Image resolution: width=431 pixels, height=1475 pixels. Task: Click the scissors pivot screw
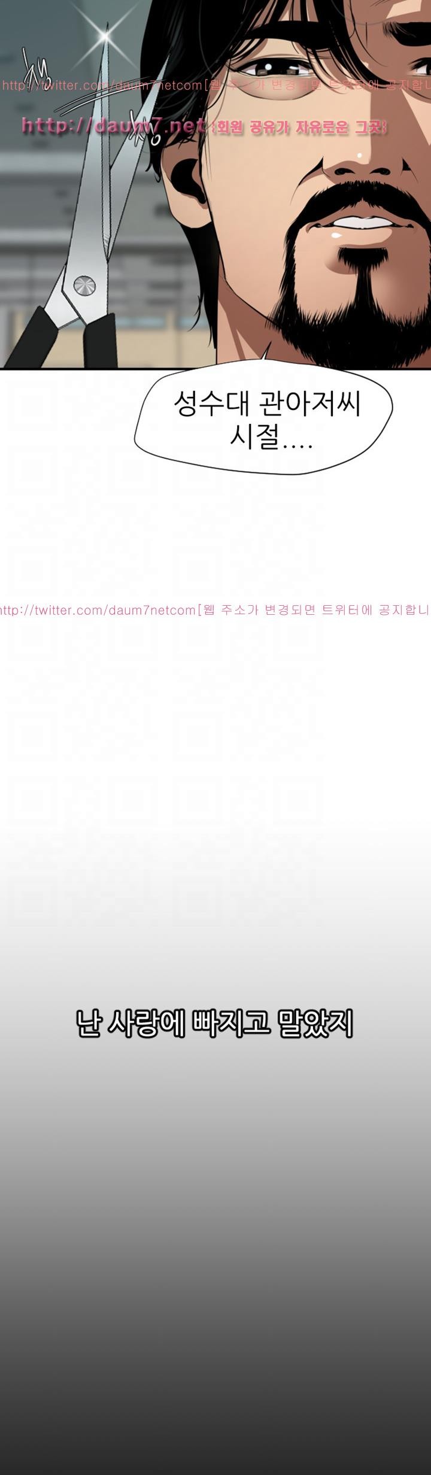pyautogui.click(x=84, y=286)
